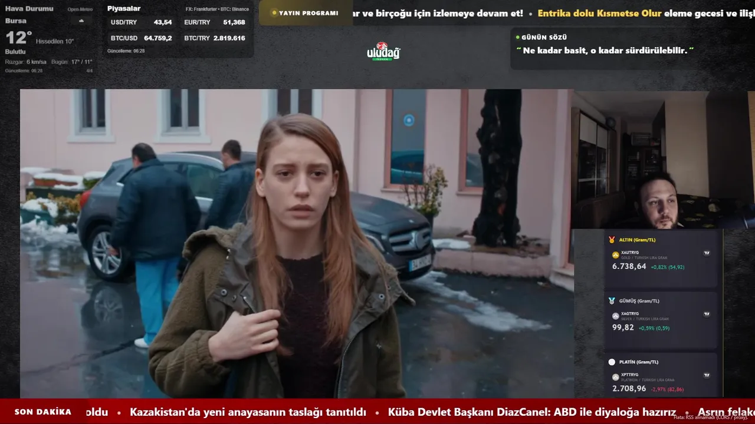Click the gold price 6.738,64
Screen dimensions: 755x424
(629, 267)
